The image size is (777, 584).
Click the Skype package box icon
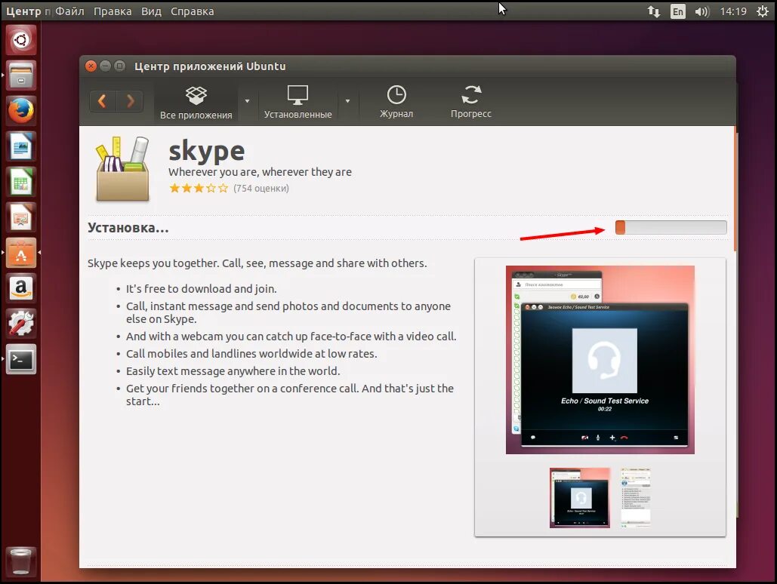pos(122,168)
